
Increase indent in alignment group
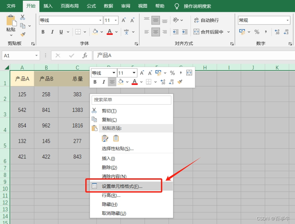[x=185, y=32]
